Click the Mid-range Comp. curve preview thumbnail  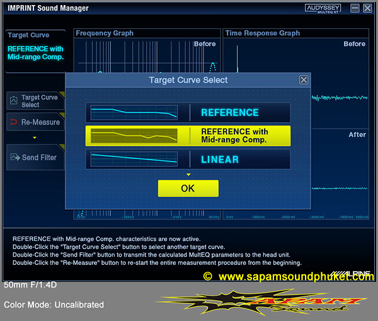tap(134, 136)
